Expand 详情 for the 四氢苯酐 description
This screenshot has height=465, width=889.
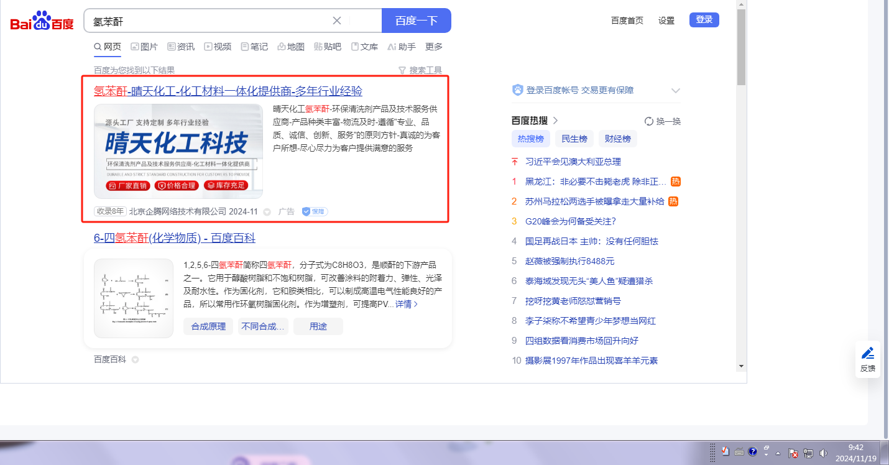[x=407, y=304]
